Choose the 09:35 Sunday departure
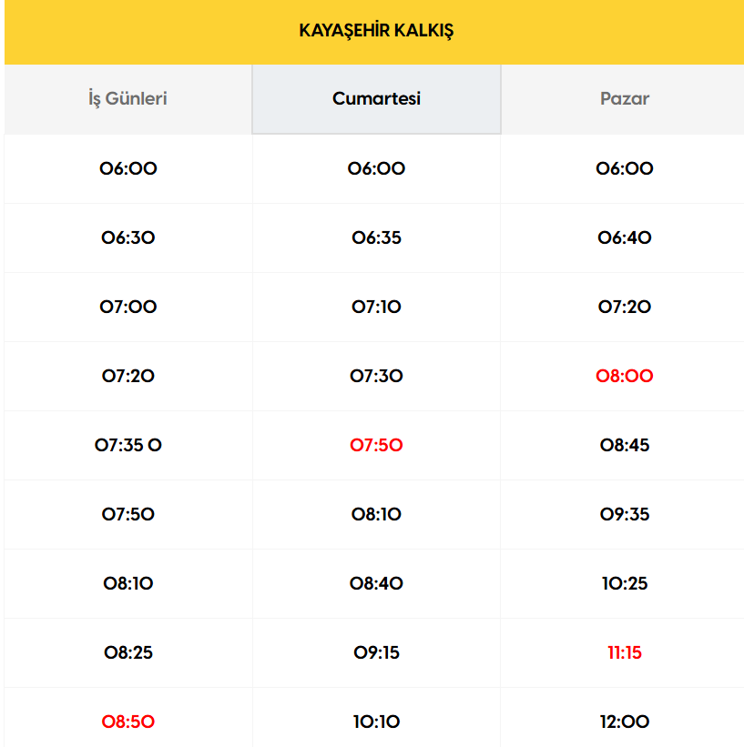Viewport: 744px width, 747px height. (x=625, y=515)
